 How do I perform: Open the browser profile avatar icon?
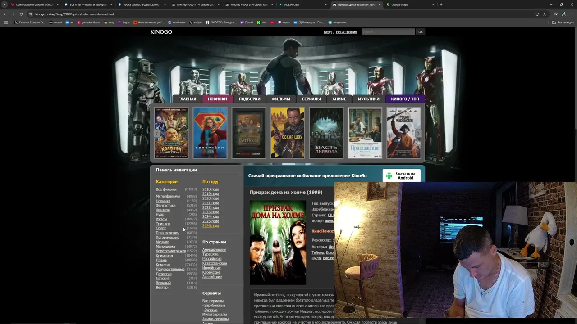pyautogui.click(x=564, y=14)
